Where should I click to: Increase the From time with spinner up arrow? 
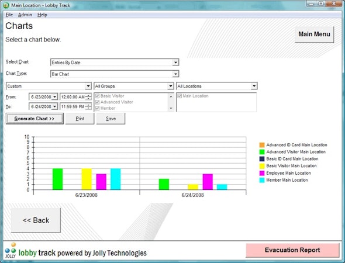88,95
